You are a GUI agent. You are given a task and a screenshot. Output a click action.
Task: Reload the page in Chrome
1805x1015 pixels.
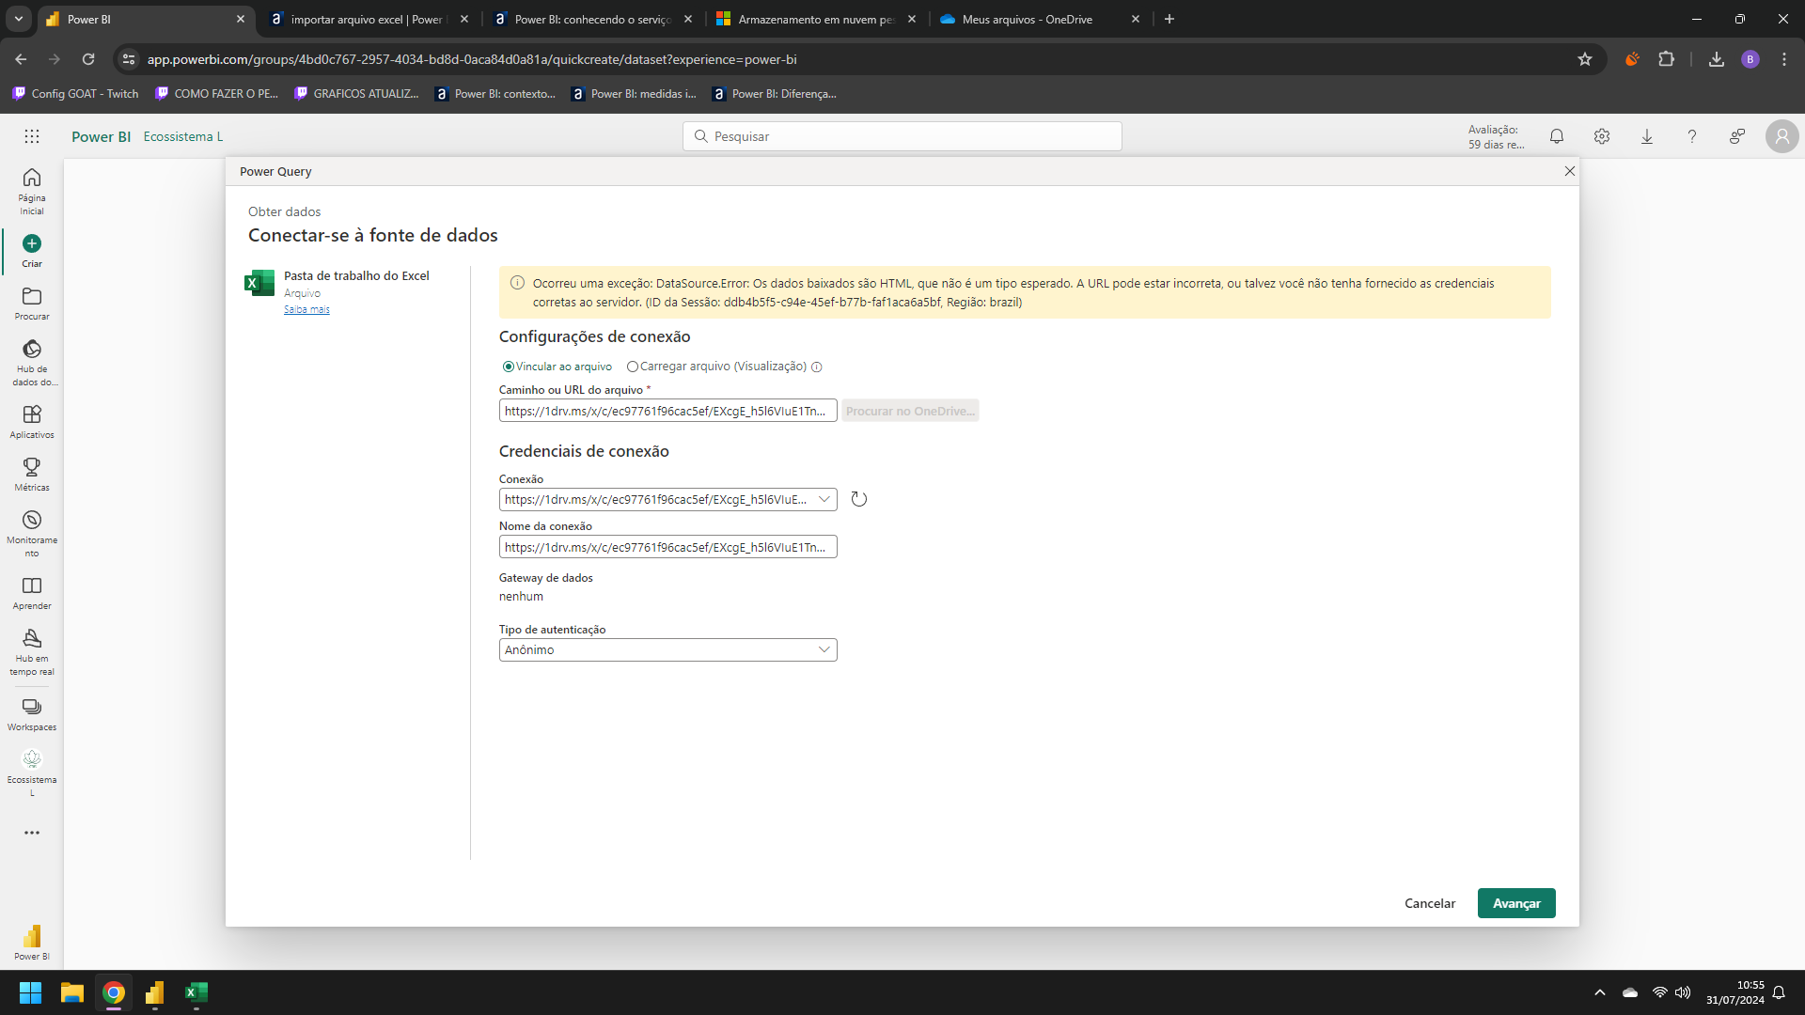pos(88,59)
